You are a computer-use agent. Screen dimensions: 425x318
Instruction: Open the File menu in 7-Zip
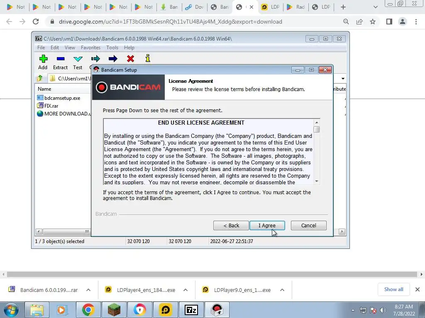point(41,48)
